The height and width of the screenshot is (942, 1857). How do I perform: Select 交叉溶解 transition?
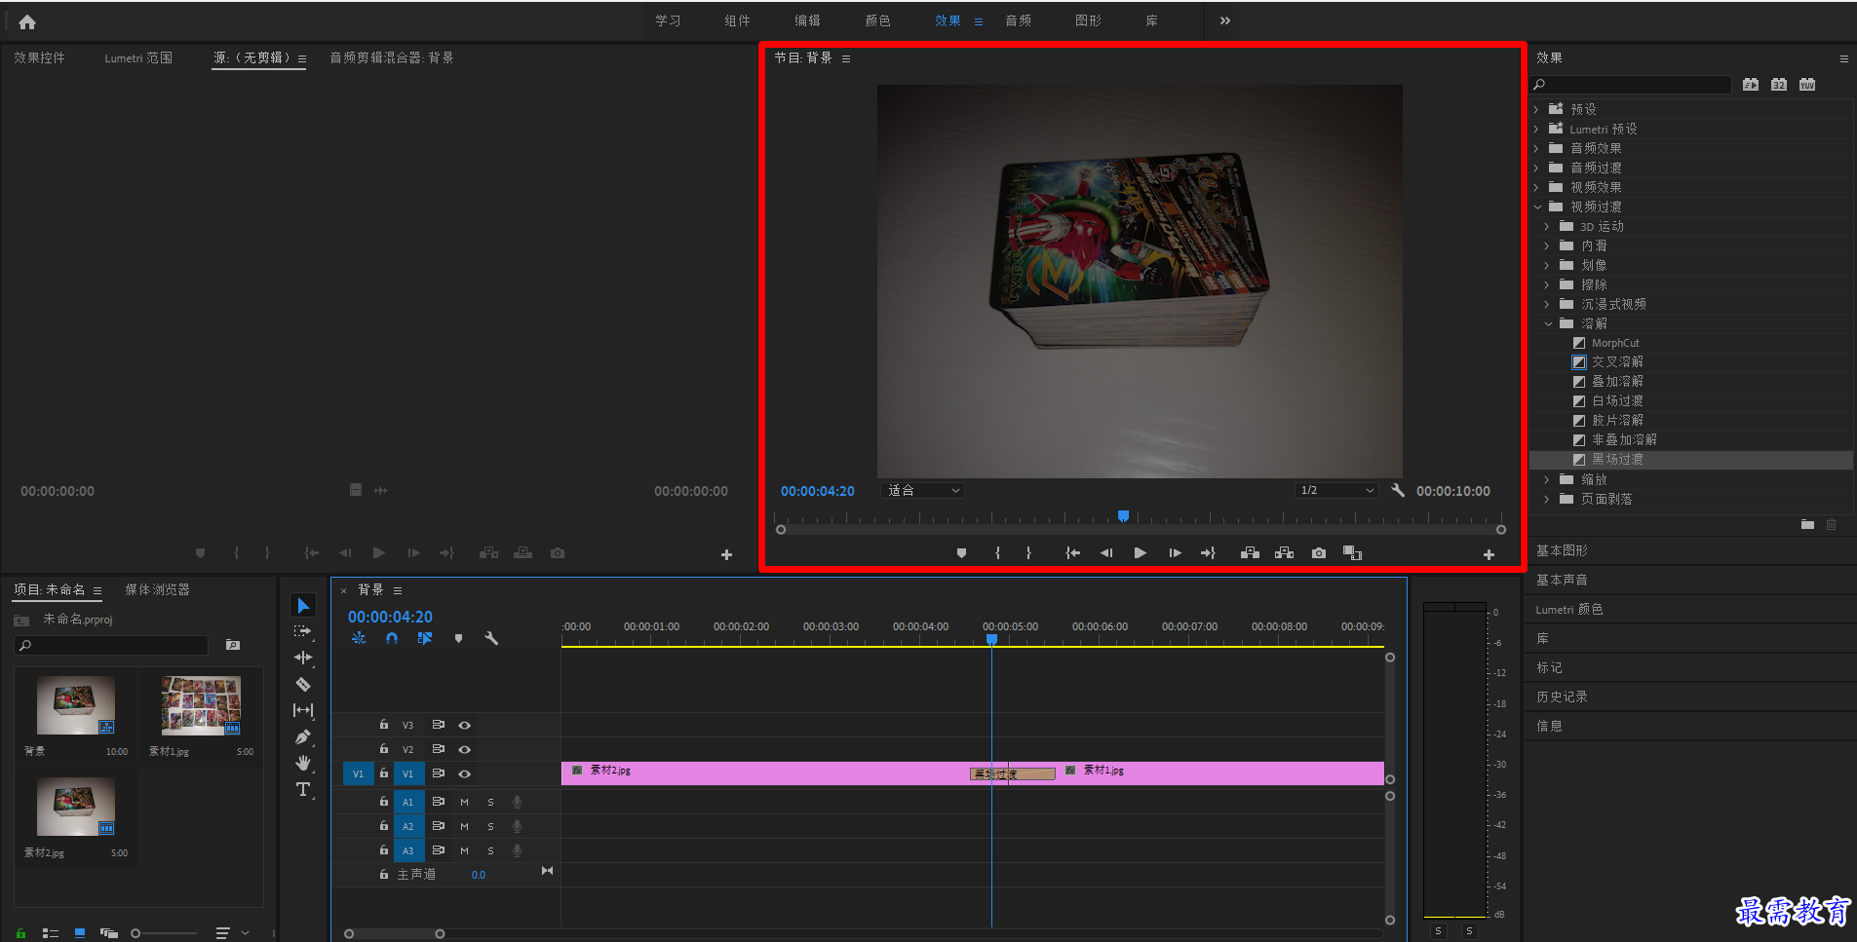click(1617, 362)
